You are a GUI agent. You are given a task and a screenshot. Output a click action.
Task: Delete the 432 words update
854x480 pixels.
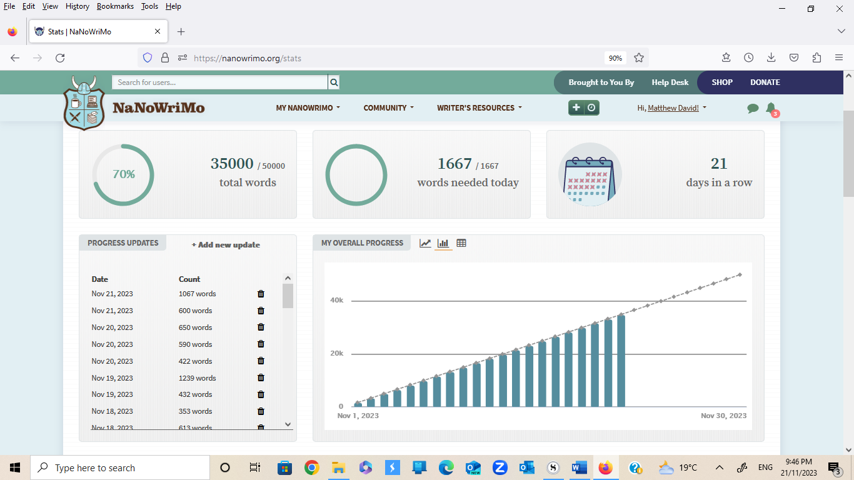pos(261,394)
